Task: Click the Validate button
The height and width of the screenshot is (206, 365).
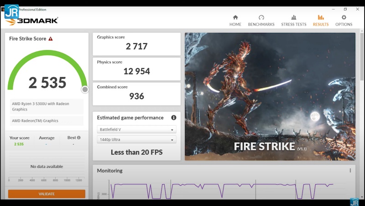Action: 47,194
